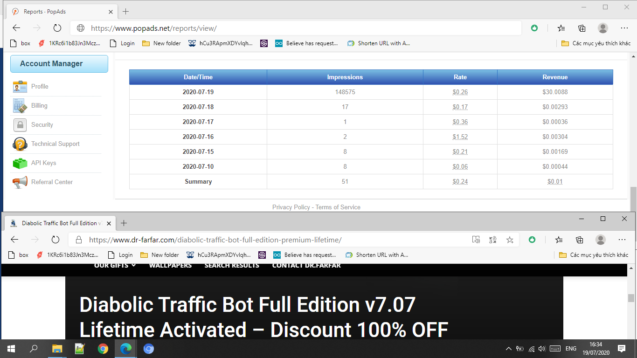Go back in the PopAds window
This screenshot has height=358, width=637.
[x=16, y=28]
